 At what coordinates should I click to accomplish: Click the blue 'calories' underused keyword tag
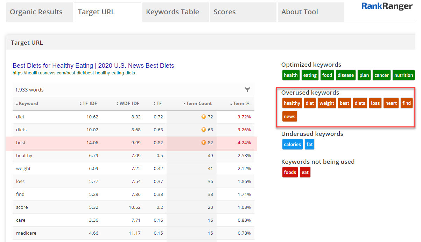(x=292, y=145)
